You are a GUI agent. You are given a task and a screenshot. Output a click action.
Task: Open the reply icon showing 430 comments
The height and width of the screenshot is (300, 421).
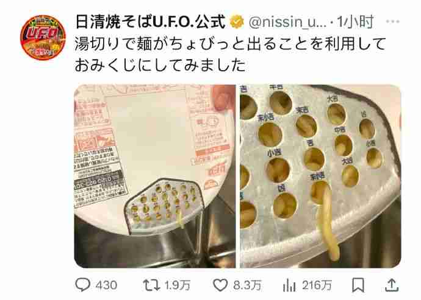pyautogui.click(x=82, y=285)
